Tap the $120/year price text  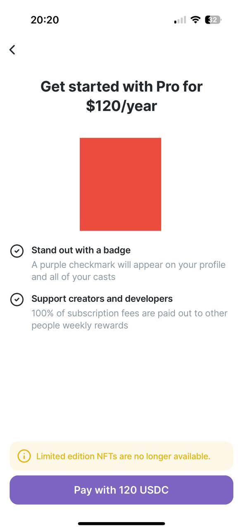[121, 106]
